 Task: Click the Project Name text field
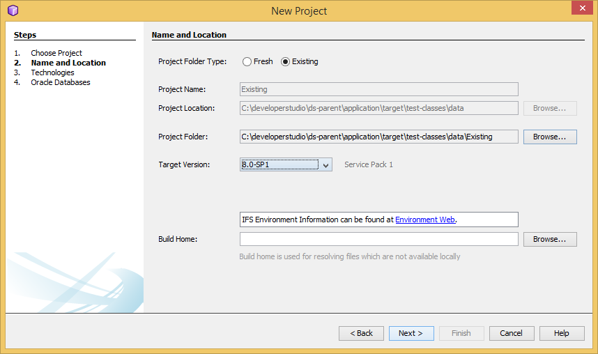pos(378,89)
